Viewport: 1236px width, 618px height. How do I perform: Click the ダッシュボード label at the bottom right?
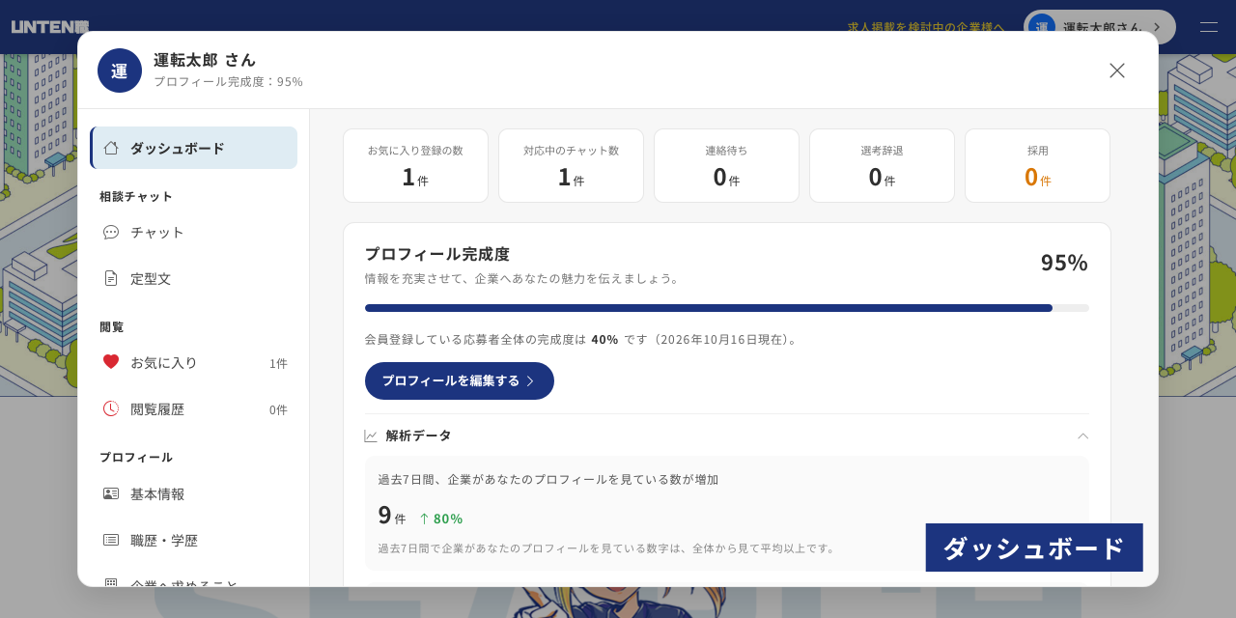(x=1034, y=548)
